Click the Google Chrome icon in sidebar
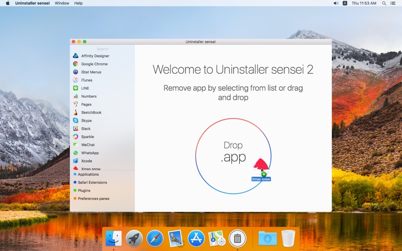 click(75, 64)
